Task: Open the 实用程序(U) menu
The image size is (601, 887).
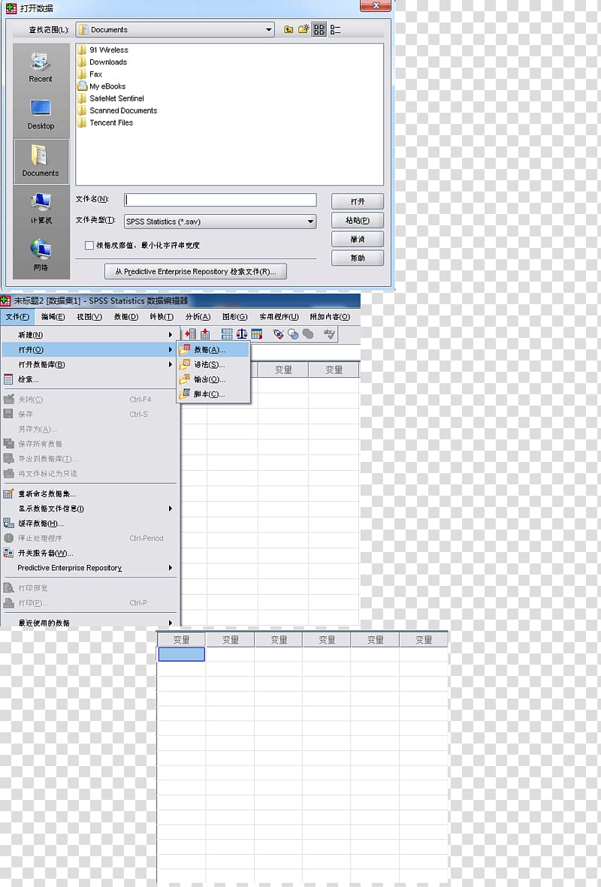Action: 279,317
